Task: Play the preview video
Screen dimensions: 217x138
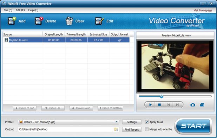Action: pyautogui.click(x=150, y=105)
